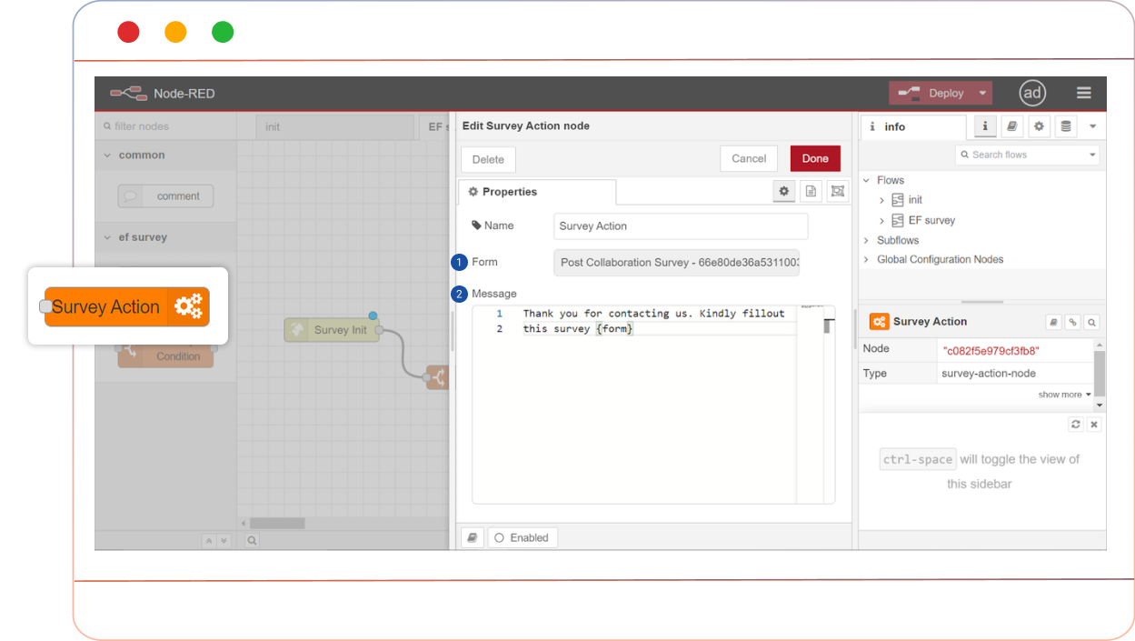Click the Name input field
This screenshot has width=1135, height=641.
(x=680, y=226)
